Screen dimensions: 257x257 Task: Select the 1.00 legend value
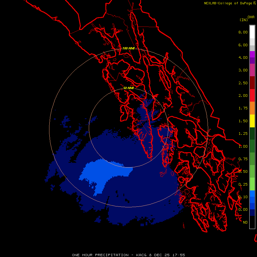(x=243, y=146)
